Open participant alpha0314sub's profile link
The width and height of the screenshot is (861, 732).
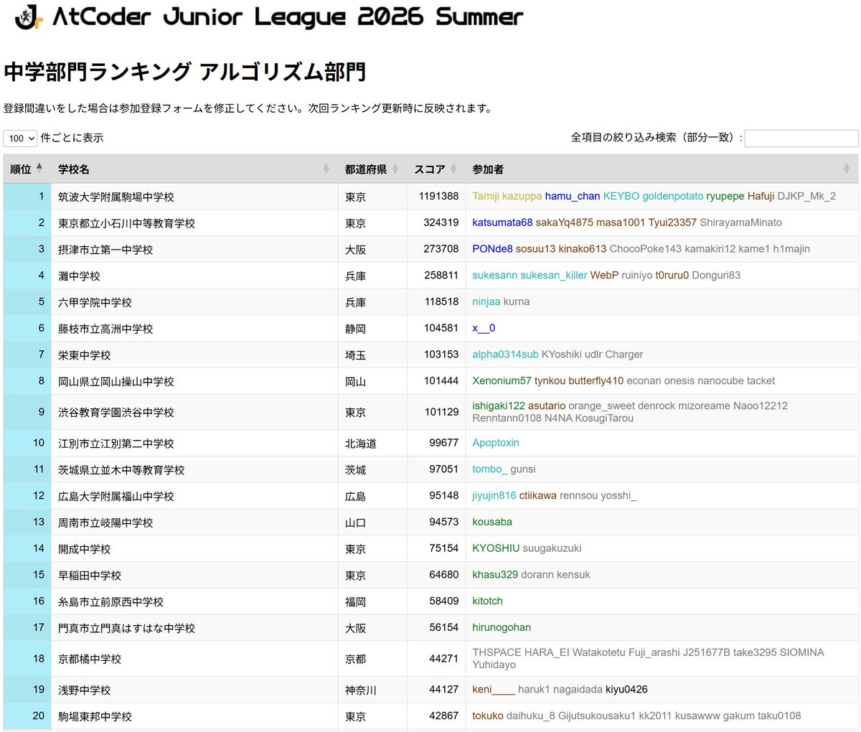(x=505, y=355)
